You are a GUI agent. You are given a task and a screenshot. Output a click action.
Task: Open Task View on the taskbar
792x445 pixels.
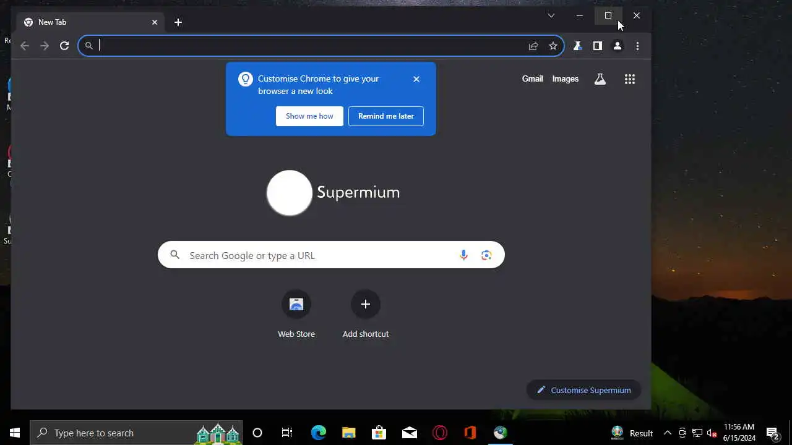(x=287, y=433)
